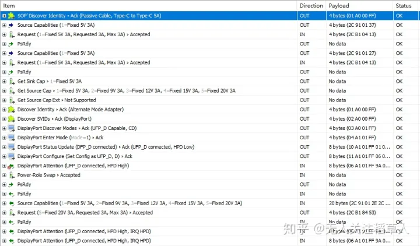
Task: Select "Discover Identity > Ack (Alternate Mode Adapter)" text
Action: pos(71,110)
